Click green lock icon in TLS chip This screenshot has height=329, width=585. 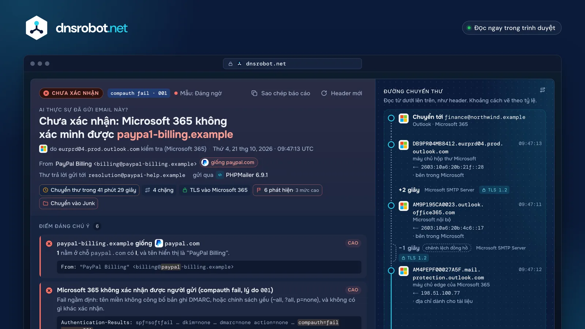[x=185, y=190]
